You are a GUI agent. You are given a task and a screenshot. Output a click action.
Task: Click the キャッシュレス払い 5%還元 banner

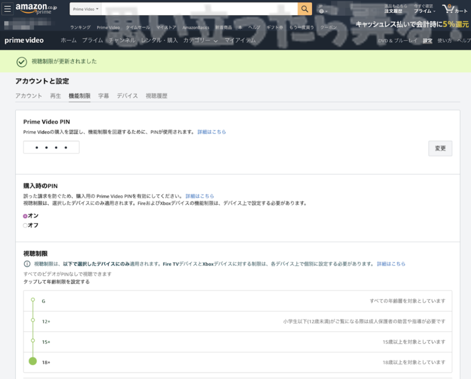(412, 24)
